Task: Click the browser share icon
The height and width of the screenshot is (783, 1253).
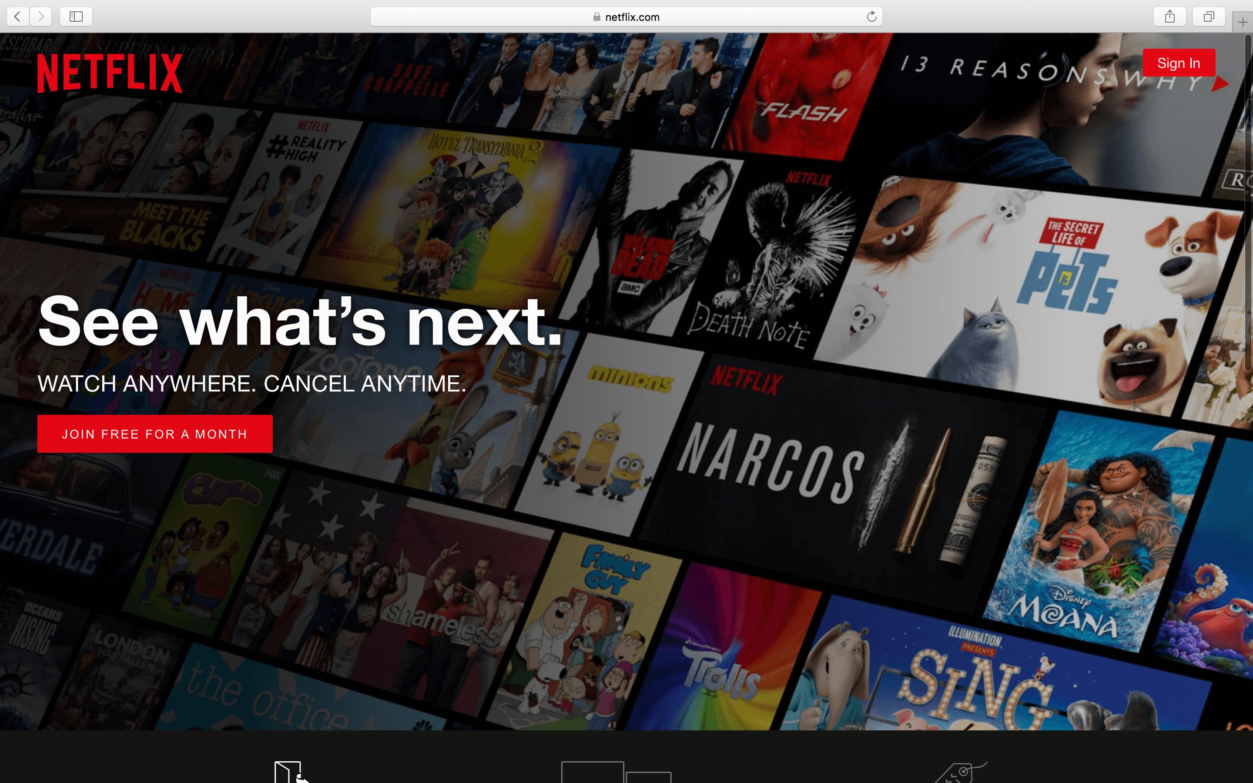Action: point(1170,16)
